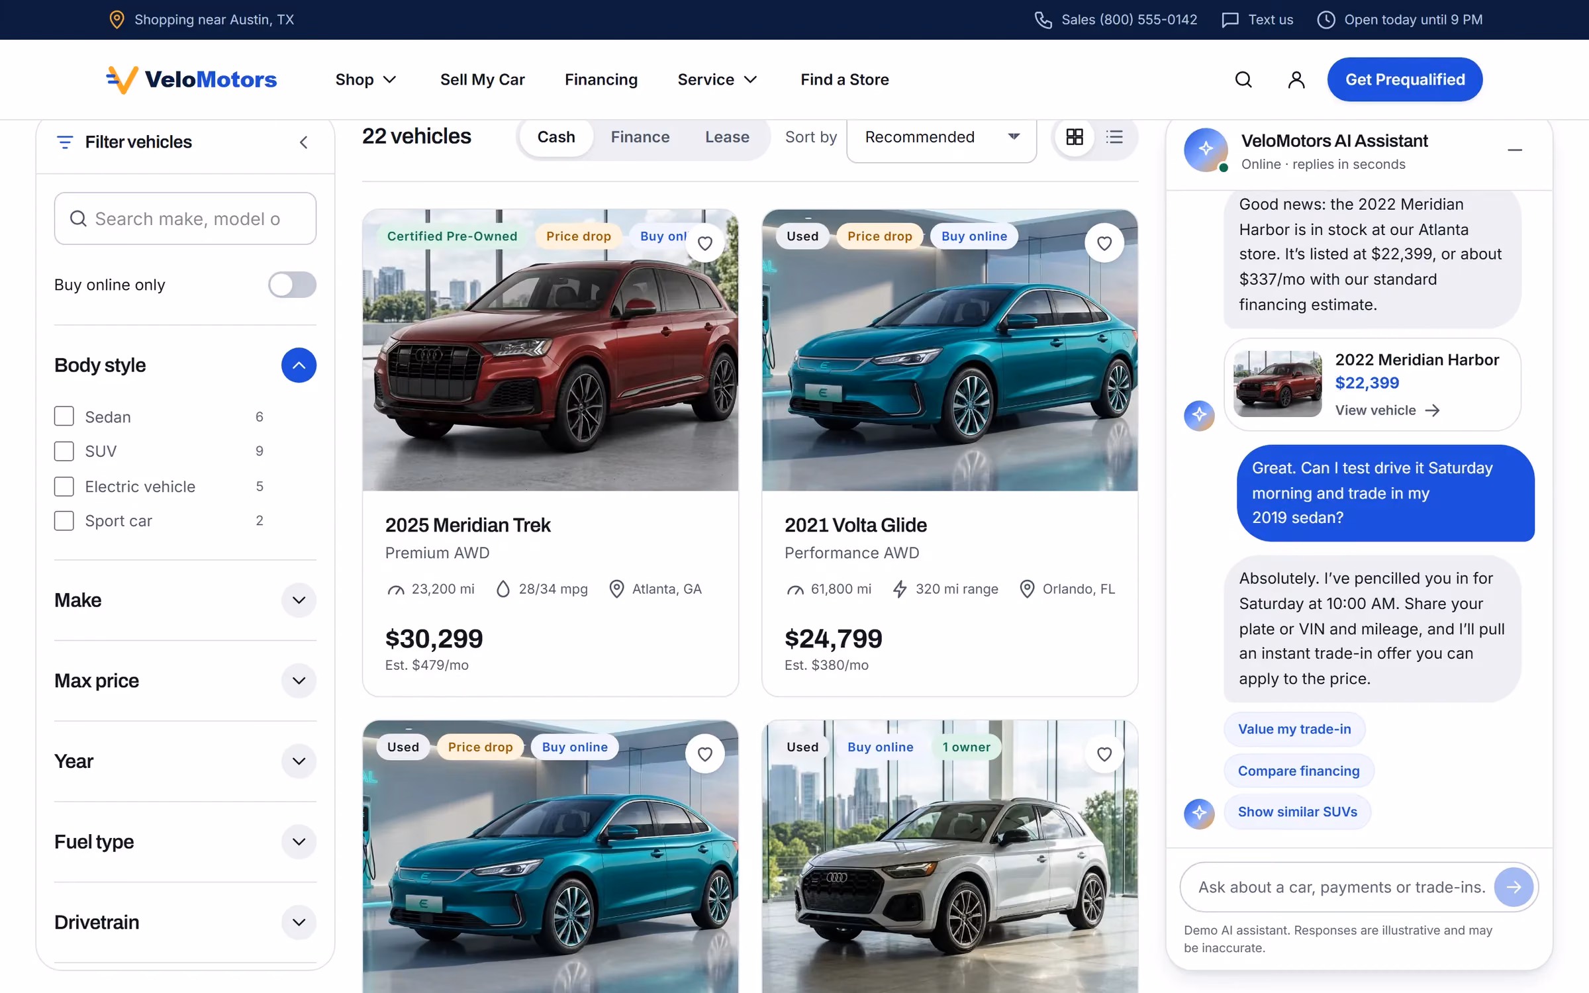1589x993 pixels.
Task: Open the Service menu
Action: coord(717,79)
